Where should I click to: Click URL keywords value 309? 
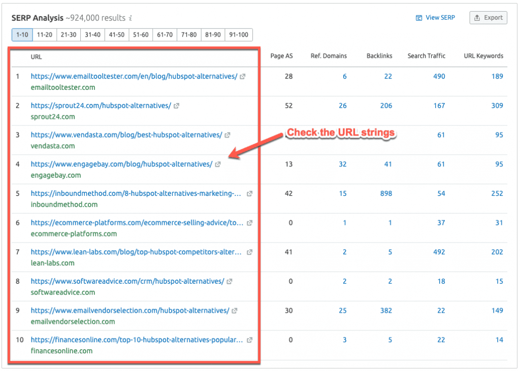497,106
